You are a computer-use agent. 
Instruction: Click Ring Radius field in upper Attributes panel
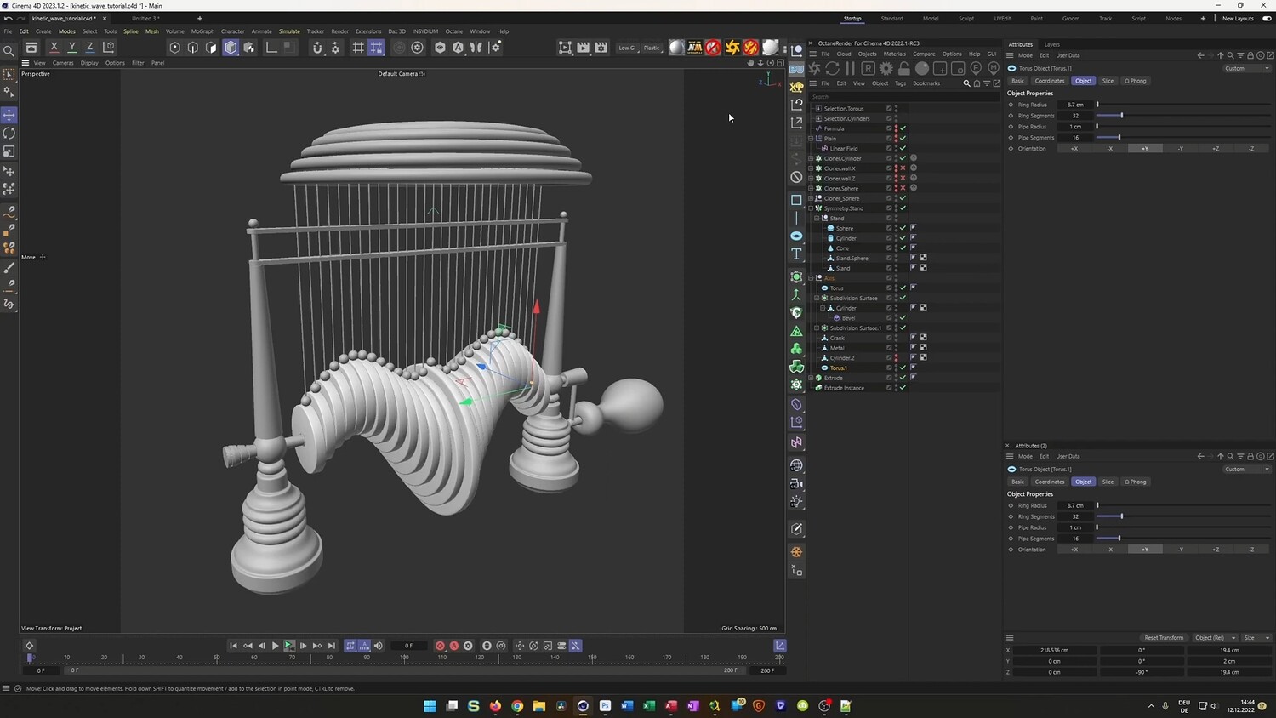click(1076, 105)
